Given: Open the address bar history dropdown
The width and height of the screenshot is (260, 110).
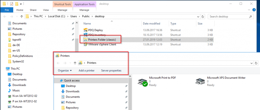Looking at the screenshot, I should [x=198, y=16].
